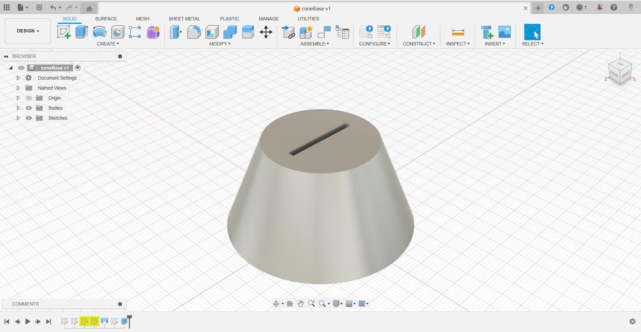Expand the Bodies folder
The width and height of the screenshot is (641, 332).
[x=18, y=108]
